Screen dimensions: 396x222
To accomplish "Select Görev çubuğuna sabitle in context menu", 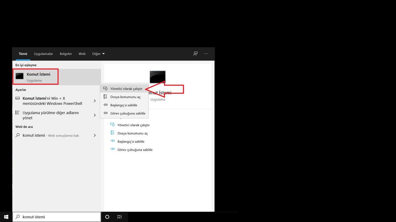I will pos(127,113).
